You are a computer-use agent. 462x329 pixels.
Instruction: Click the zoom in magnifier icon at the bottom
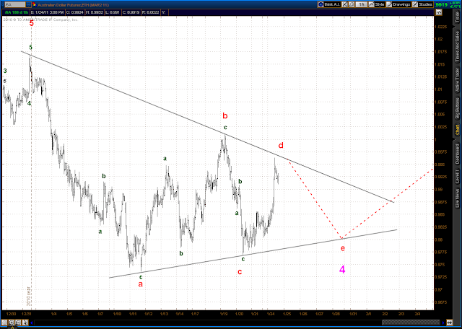pos(12,323)
